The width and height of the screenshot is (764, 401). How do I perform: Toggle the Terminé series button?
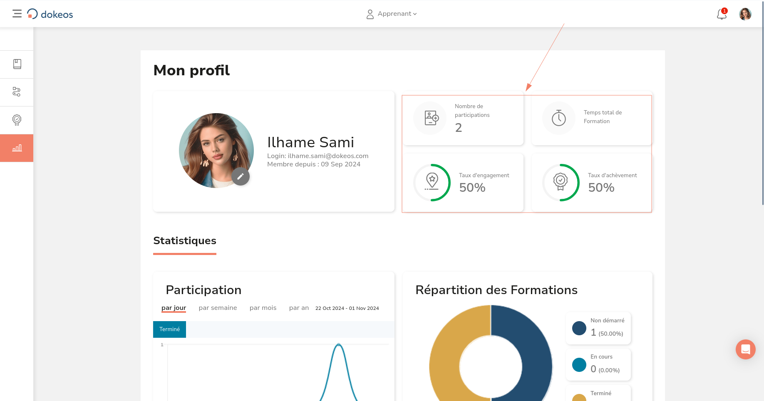[x=169, y=329]
